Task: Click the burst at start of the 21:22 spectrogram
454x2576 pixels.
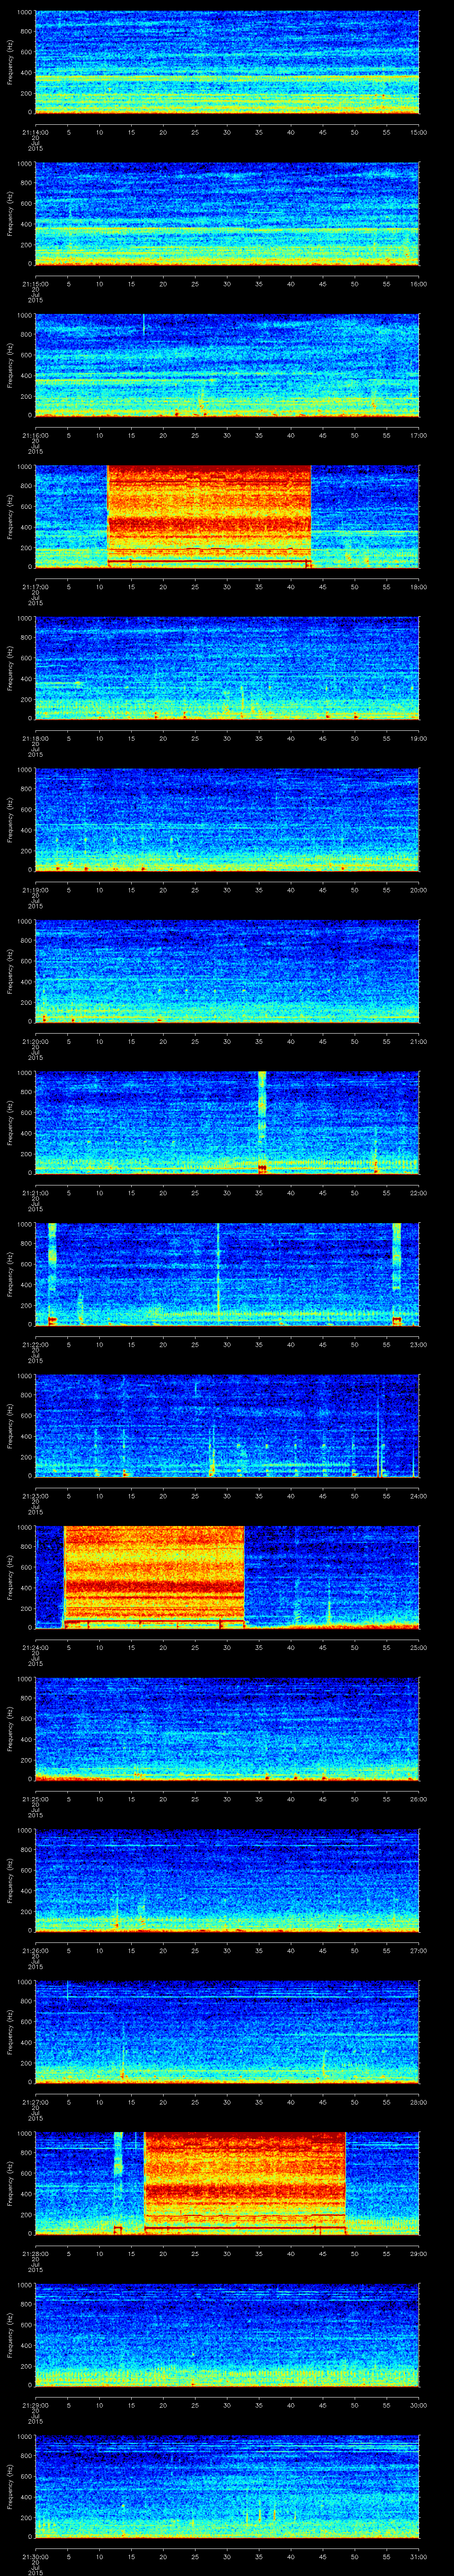Action: (x=52, y=1272)
